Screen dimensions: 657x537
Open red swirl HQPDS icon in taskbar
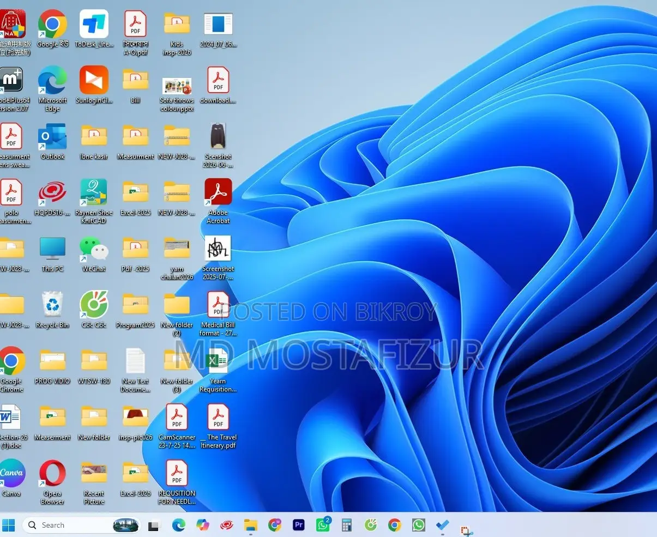[227, 525]
